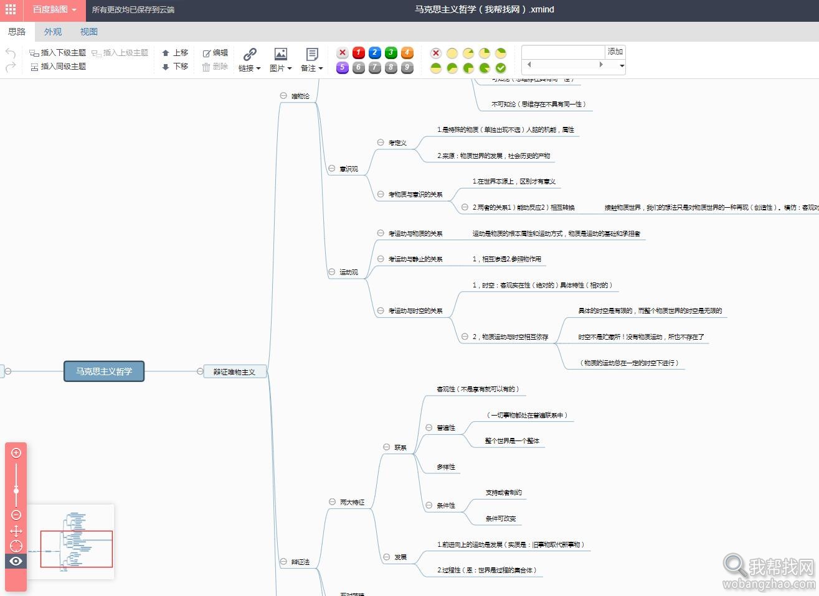
Task: Open the 百度脑图 dropdown menu
Action: click(x=55, y=10)
